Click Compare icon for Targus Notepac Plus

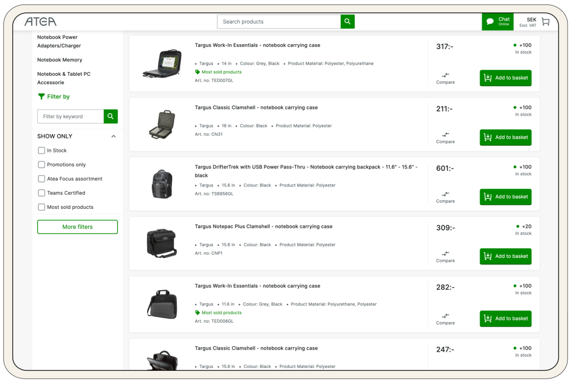pos(445,254)
